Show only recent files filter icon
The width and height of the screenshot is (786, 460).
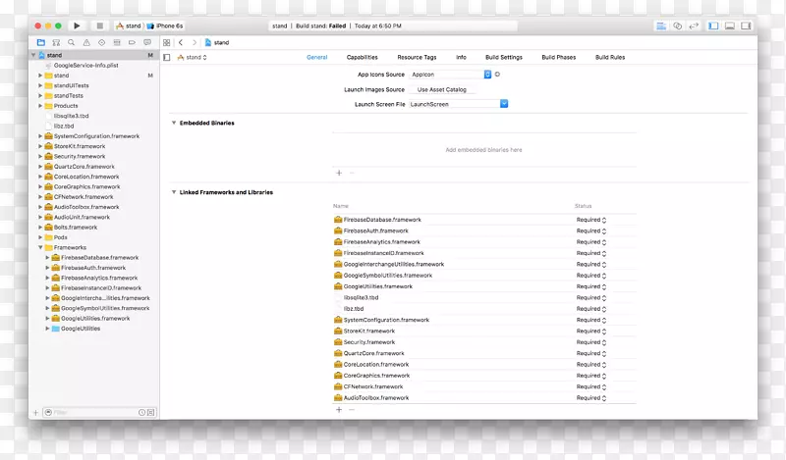coord(141,413)
